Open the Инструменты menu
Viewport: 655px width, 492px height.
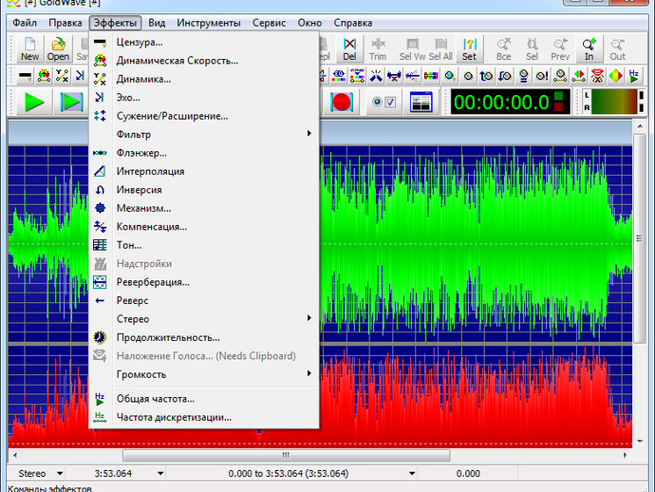207,23
